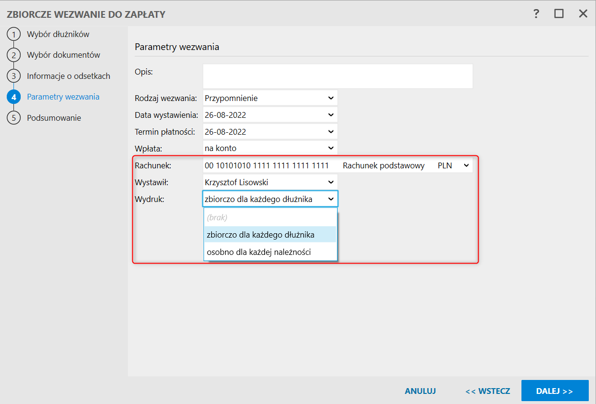Go back with << WSTECZ button
This screenshot has width=596, height=404.
click(488, 391)
